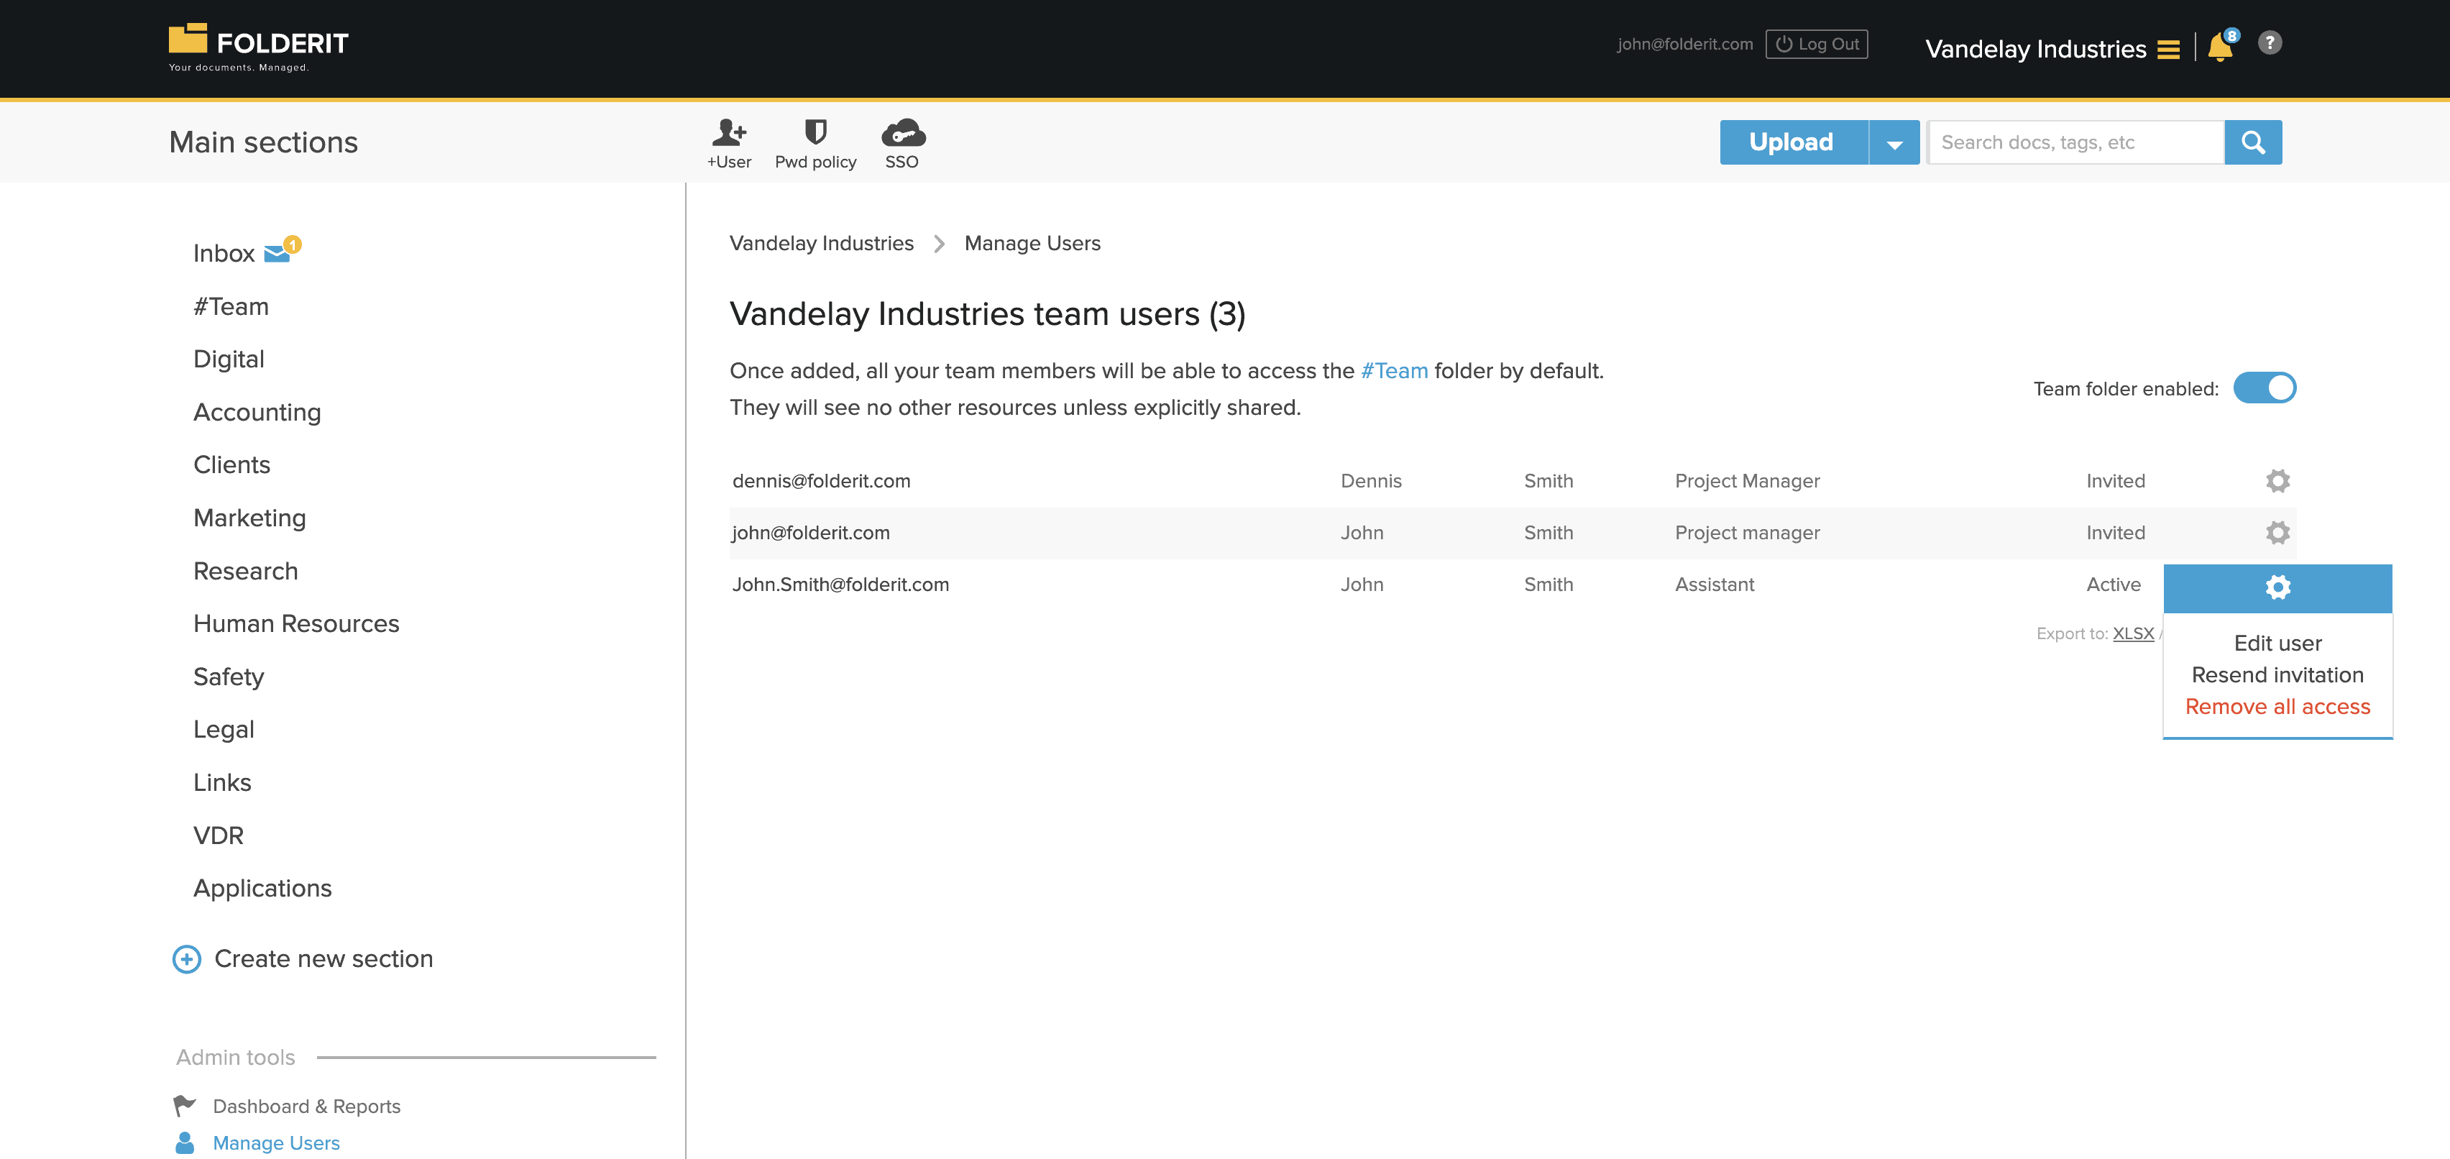2450x1159 pixels.
Task: Open the Human Resources section
Action: [x=295, y=623]
